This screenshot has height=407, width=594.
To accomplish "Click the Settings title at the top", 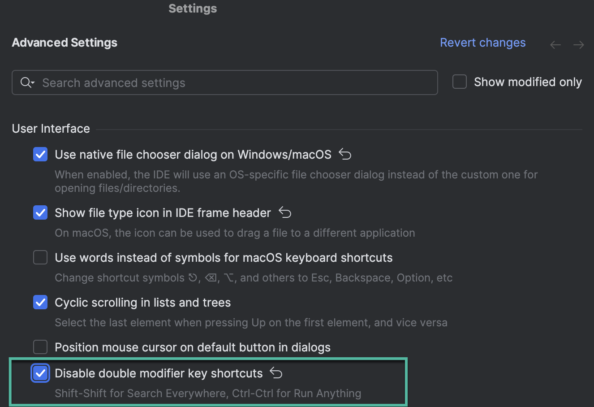I will (x=192, y=8).
